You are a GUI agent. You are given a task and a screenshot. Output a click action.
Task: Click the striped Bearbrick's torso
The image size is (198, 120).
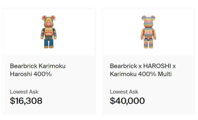click(x=149, y=32)
